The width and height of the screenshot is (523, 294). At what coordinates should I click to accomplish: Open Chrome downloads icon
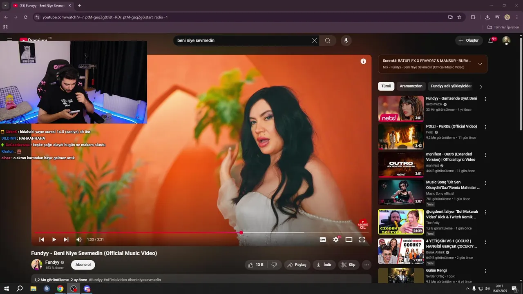pyautogui.click(x=487, y=17)
